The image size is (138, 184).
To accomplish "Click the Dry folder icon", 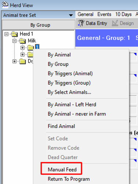I will 23,61.
